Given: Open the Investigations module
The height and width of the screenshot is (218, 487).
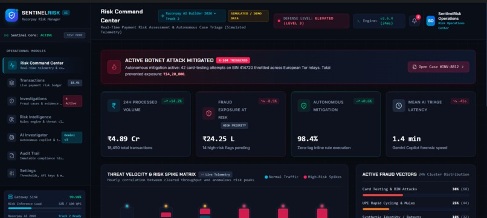Looking at the screenshot, I should tap(45, 101).
